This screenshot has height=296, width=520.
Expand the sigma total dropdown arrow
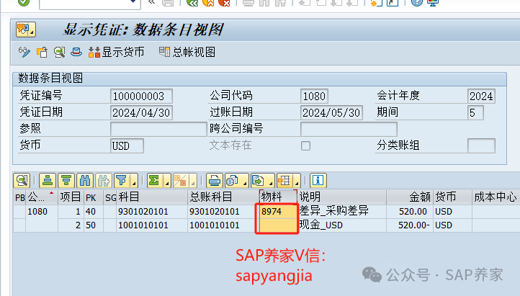pyautogui.click(x=167, y=182)
